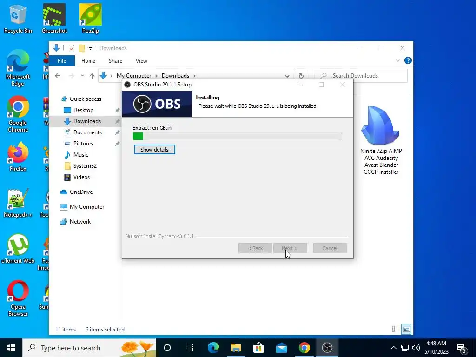Open File Explorer from the taskbar
Viewport: 476px width, 357px height.
pos(236,348)
